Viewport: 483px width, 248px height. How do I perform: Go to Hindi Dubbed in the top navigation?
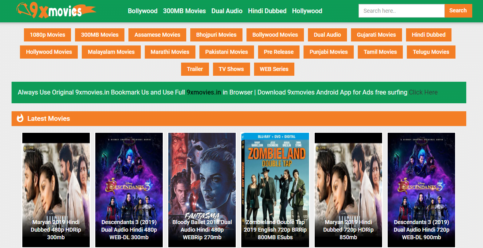pyautogui.click(x=267, y=11)
